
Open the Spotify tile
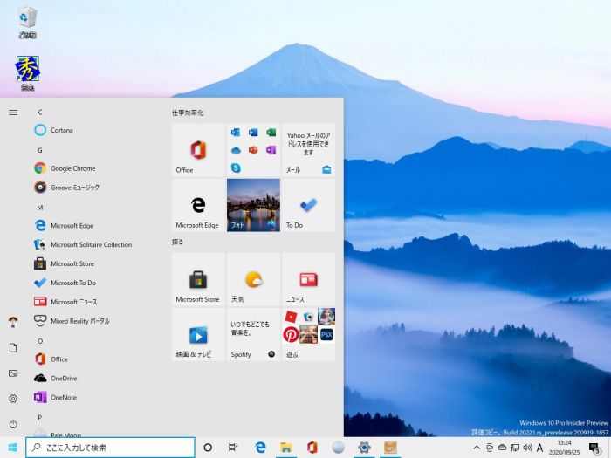pyautogui.click(x=253, y=334)
